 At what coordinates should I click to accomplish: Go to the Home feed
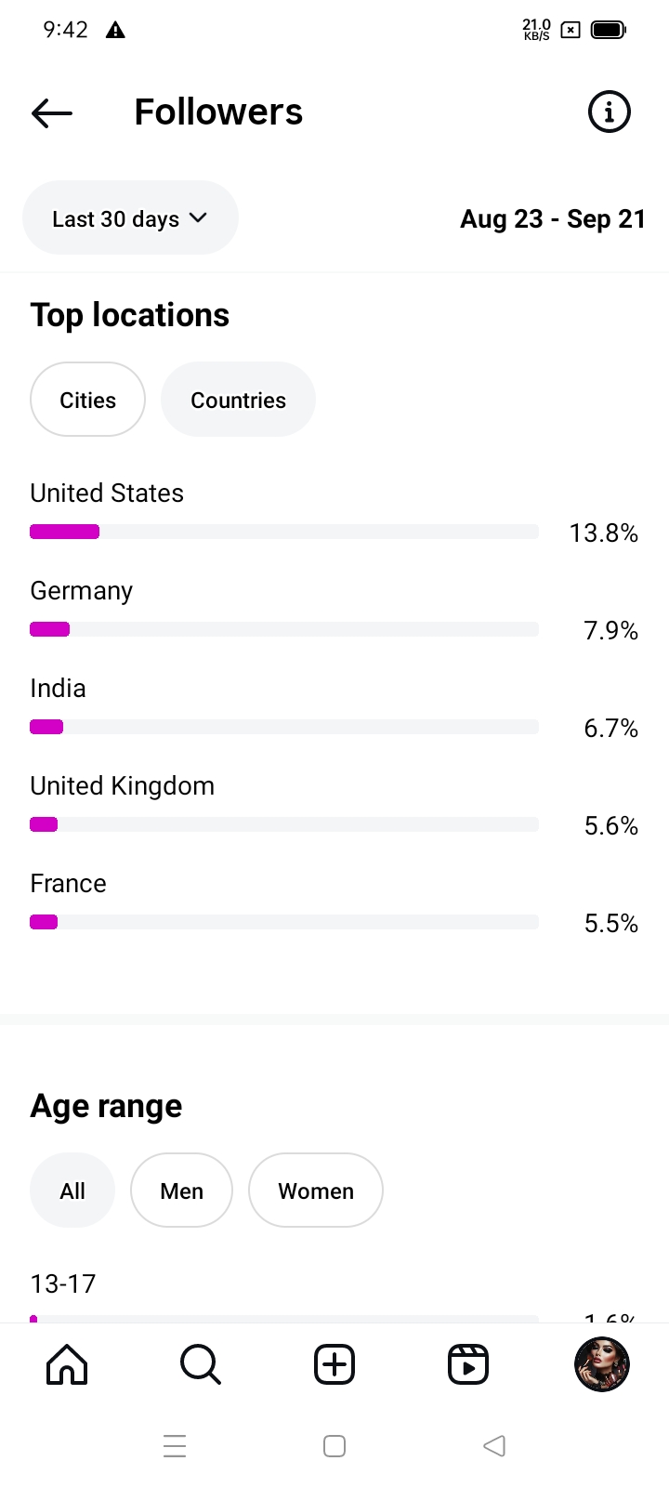click(67, 1364)
